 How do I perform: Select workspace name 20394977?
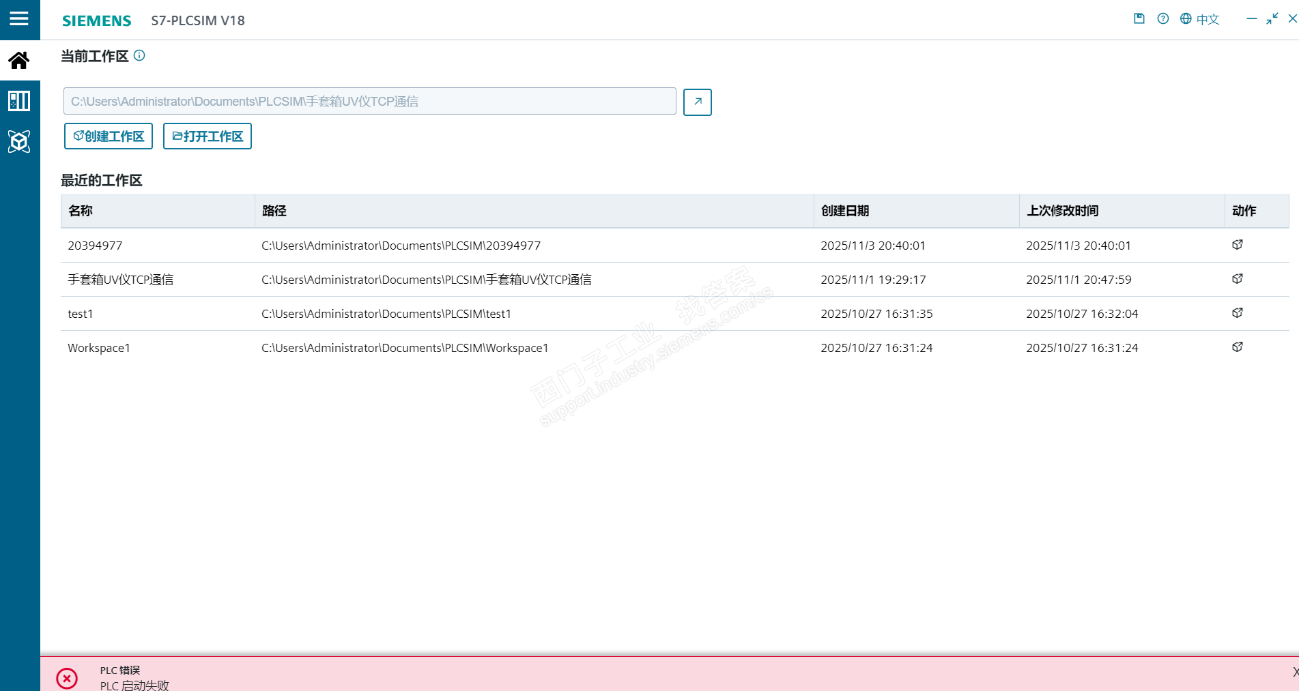[x=95, y=246]
